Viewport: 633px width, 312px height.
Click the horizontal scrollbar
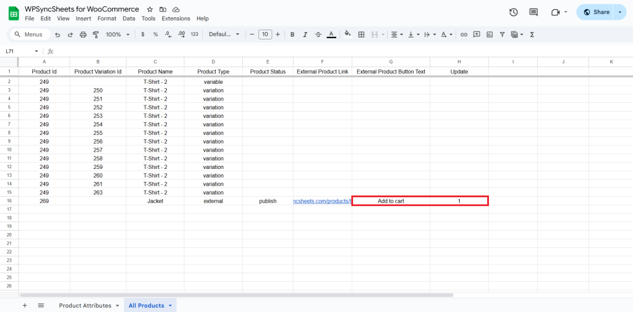pos(236,295)
